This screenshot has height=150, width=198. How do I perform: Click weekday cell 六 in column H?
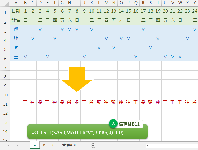click(x=70, y=20)
